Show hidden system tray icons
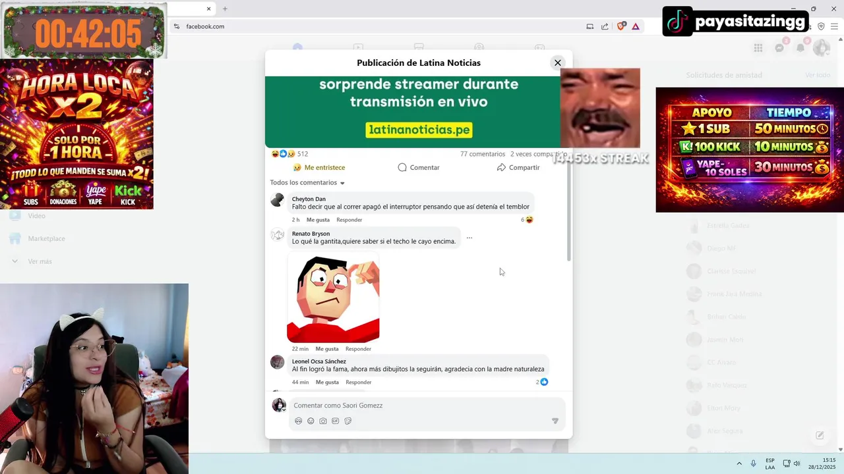 tap(739, 463)
